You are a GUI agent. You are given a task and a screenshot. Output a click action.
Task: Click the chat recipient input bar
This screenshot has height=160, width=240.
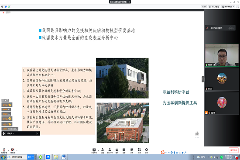tap(21, 133)
